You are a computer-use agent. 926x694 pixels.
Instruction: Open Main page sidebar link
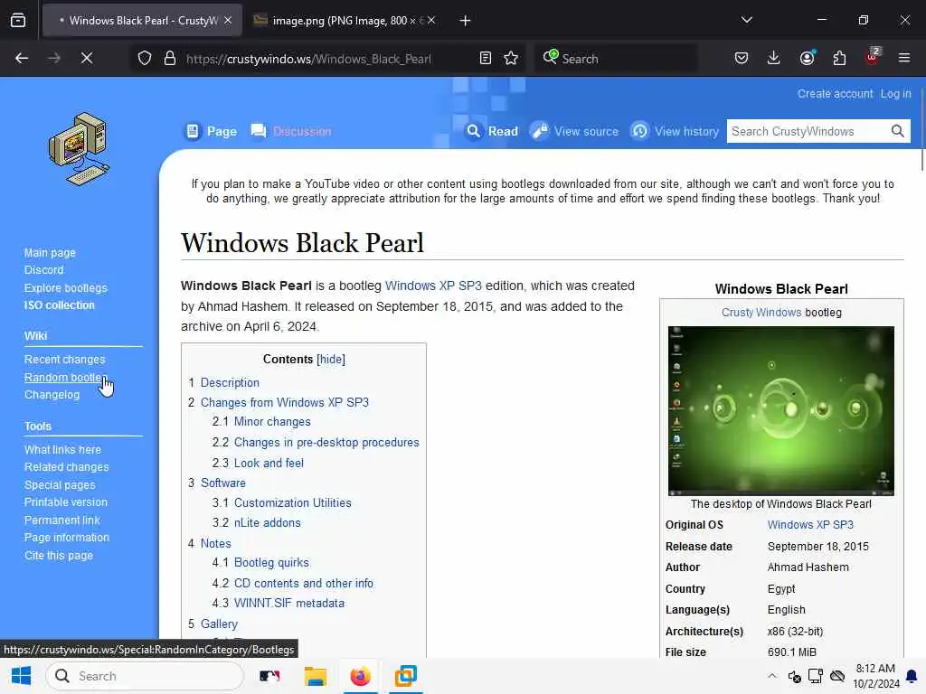point(50,253)
